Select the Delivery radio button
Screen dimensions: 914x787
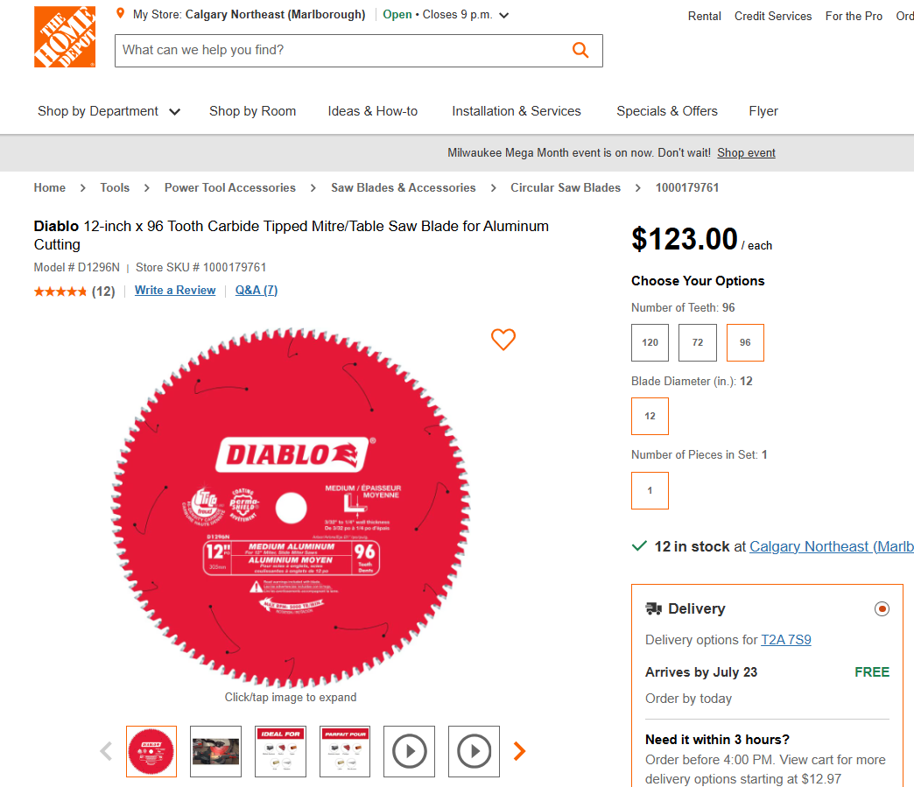click(x=882, y=608)
